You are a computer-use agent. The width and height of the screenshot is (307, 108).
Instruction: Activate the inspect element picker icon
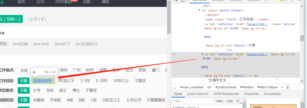click(x=176, y=1)
